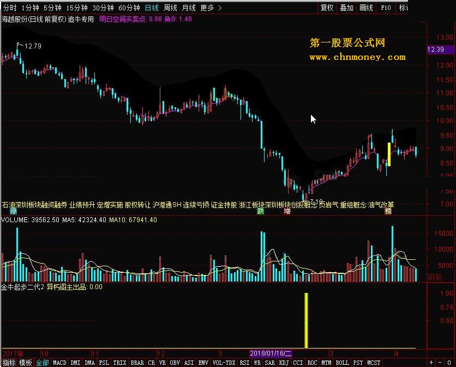Select the VR indicator tab
The width and height of the screenshot is (456, 367).
[x=163, y=363]
